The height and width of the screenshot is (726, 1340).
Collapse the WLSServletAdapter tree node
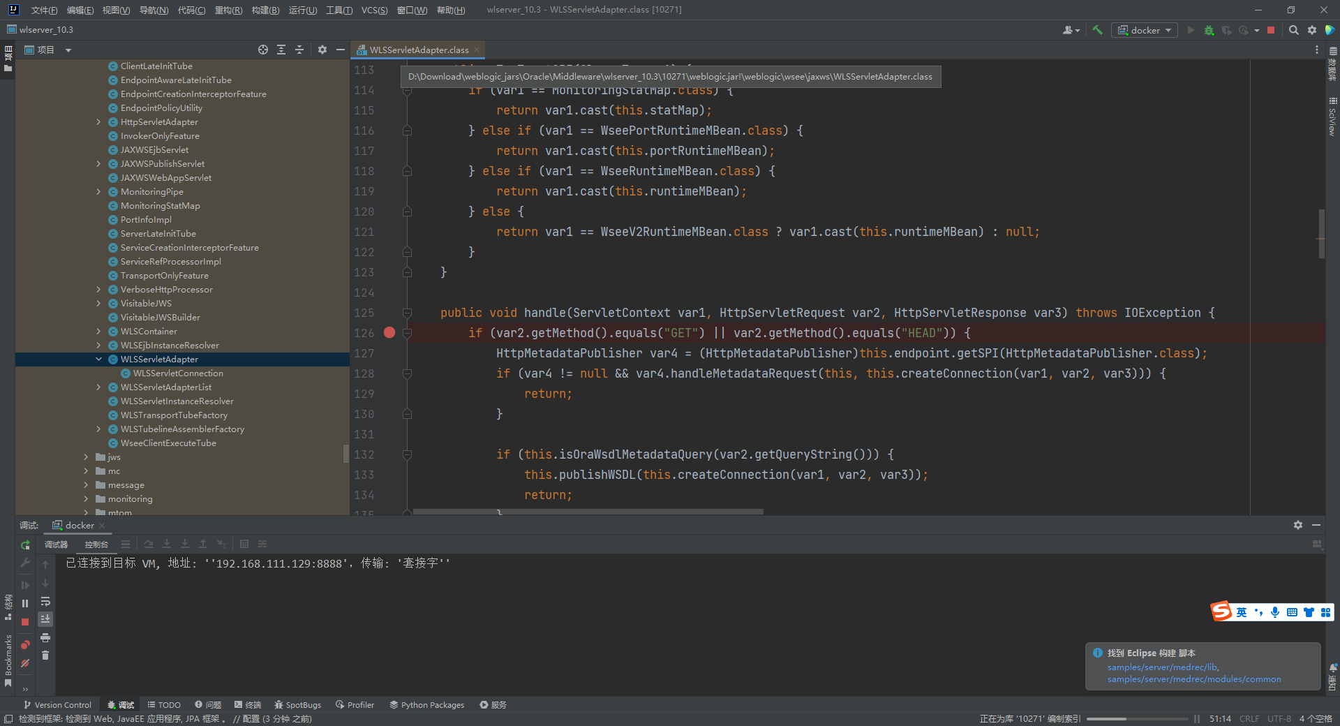(98, 360)
